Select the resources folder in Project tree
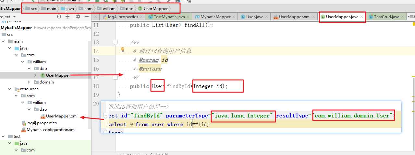This screenshot has height=155, width=415. coord(29,89)
